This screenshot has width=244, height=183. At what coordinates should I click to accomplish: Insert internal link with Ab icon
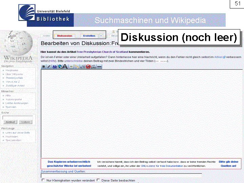pyautogui.click(x=55, y=67)
